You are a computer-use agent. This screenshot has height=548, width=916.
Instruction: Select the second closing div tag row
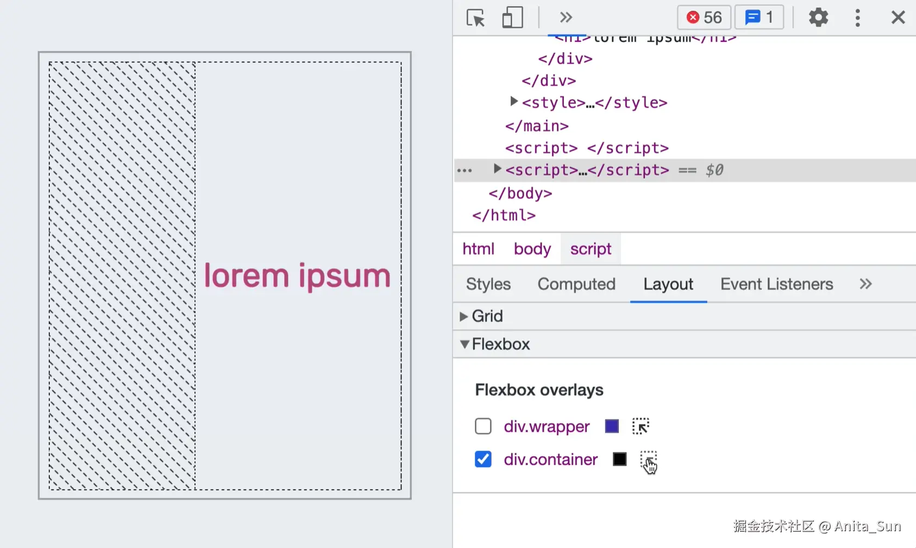[x=549, y=81]
